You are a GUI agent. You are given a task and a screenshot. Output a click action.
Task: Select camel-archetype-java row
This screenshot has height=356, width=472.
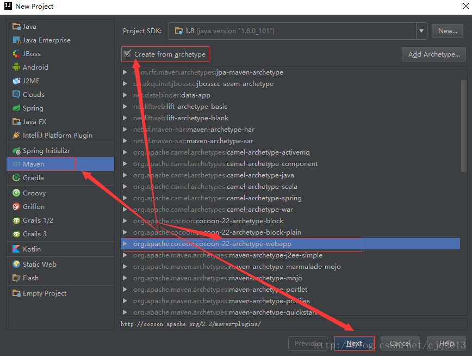pyautogui.click(x=290, y=175)
